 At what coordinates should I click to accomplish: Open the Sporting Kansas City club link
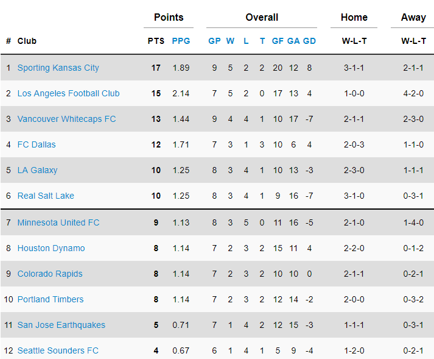tap(58, 68)
